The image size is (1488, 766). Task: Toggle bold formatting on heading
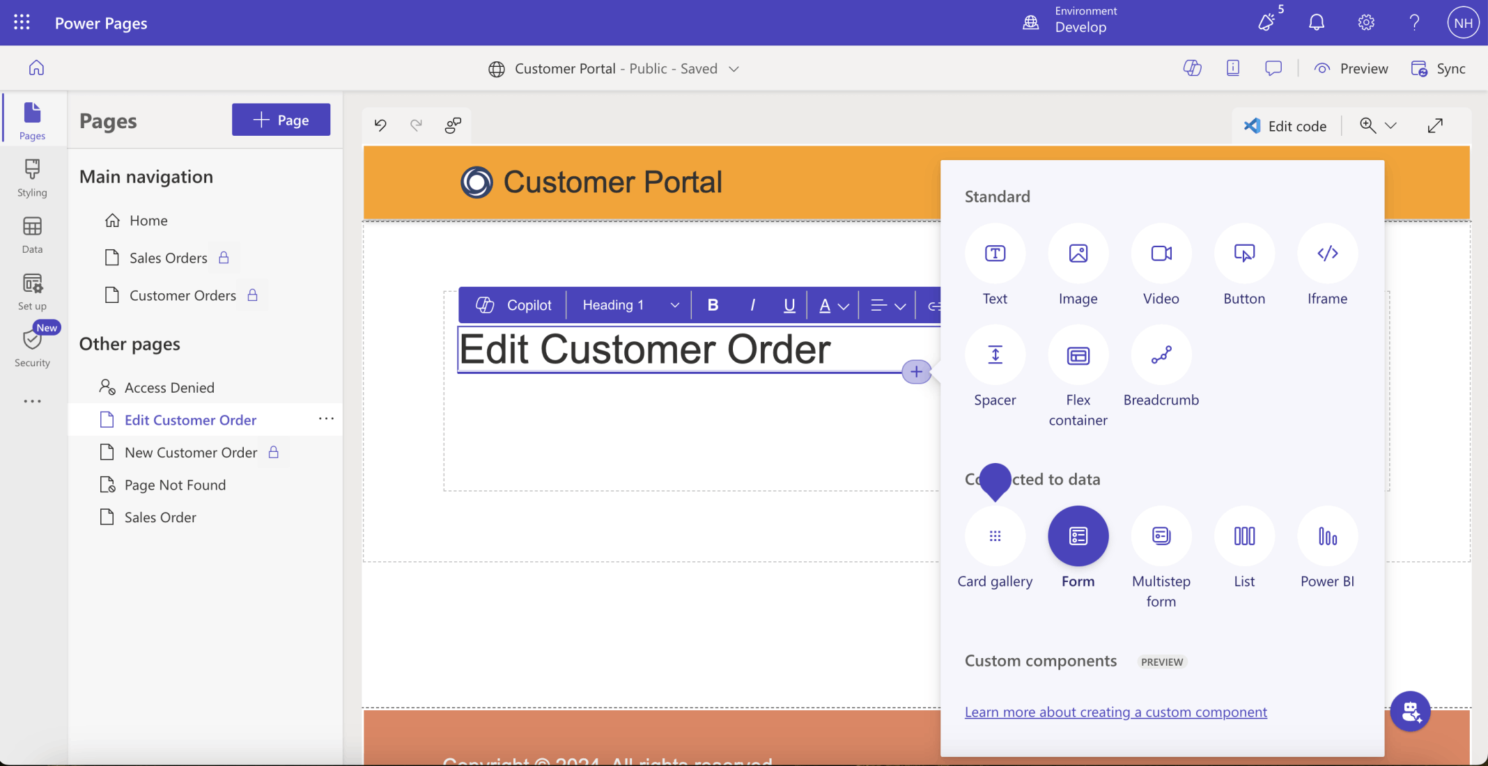713,305
